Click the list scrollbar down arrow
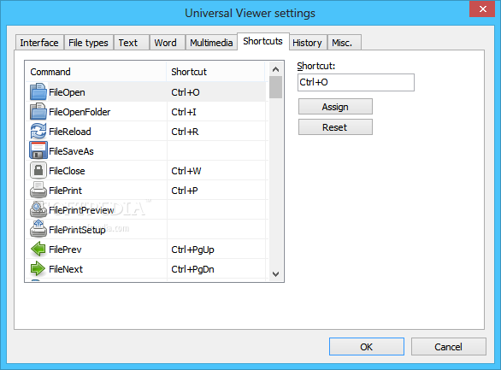 click(x=276, y=274)
